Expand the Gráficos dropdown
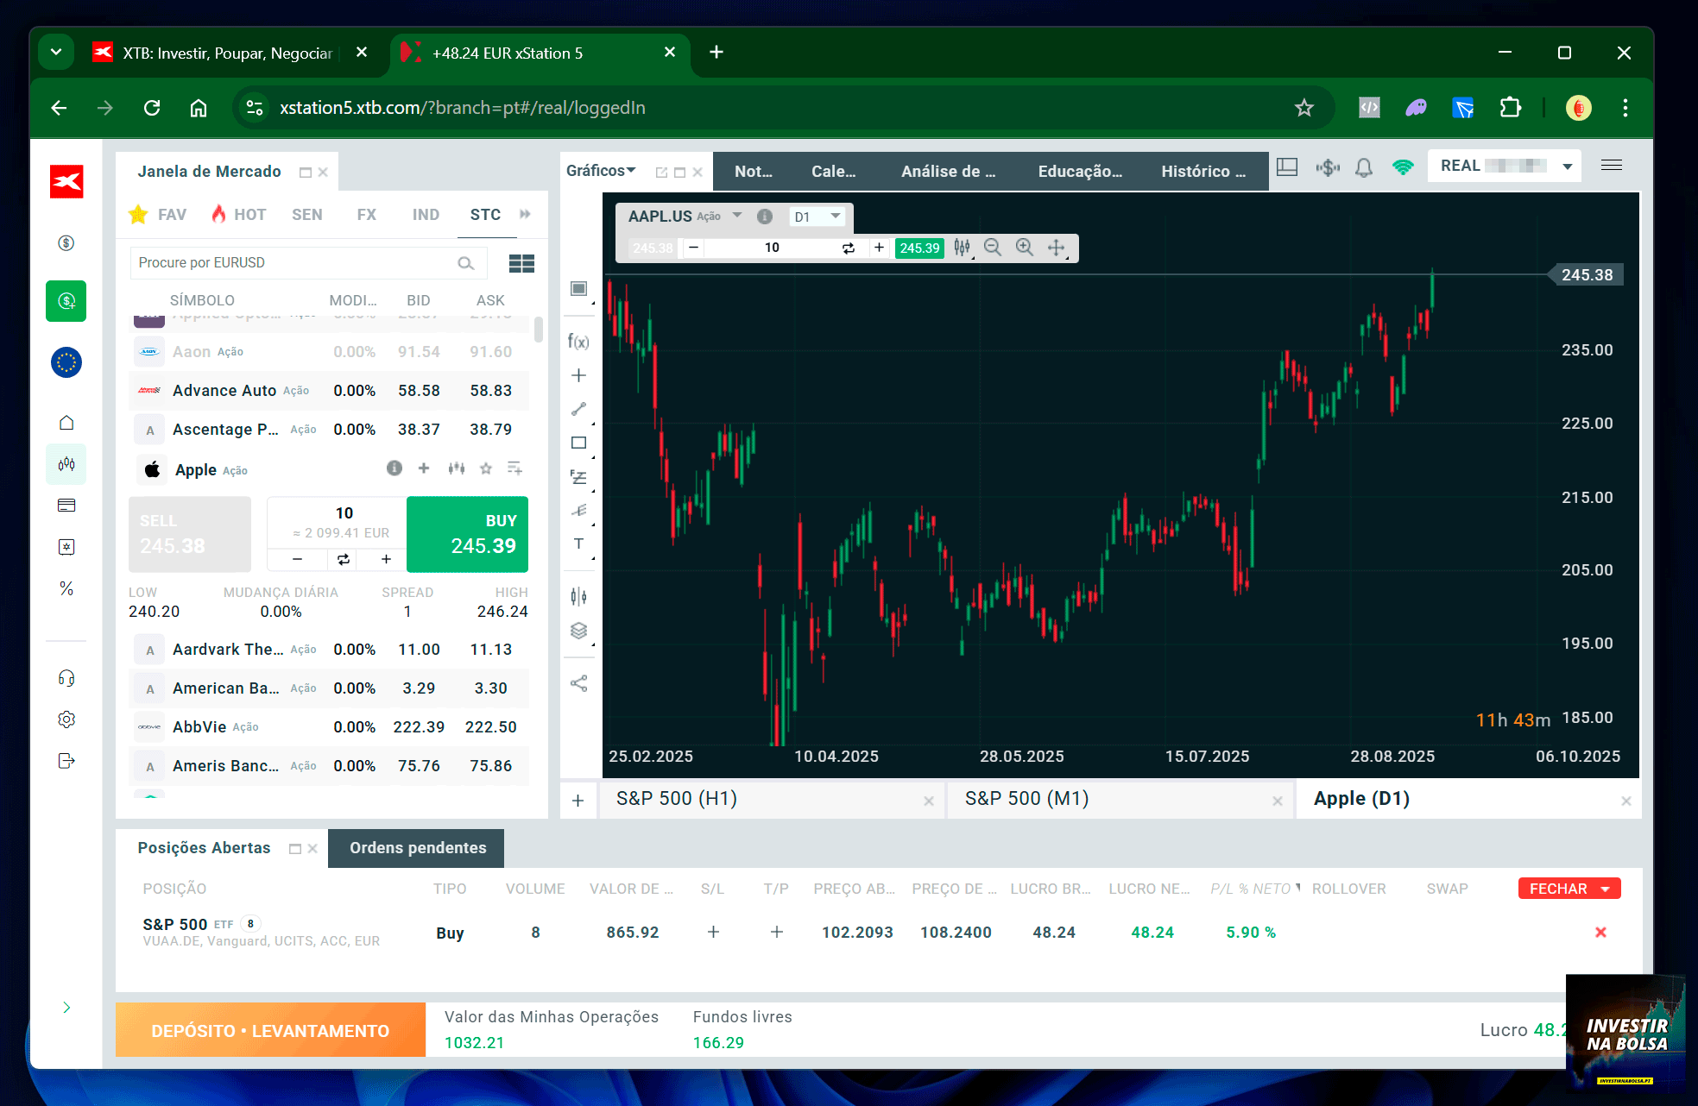1698x1106 pixels. coord(601,170)
